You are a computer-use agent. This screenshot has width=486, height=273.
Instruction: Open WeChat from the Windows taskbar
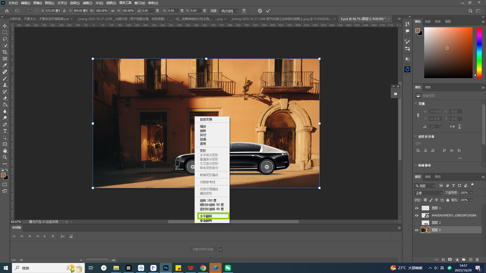tap(228, 268)
